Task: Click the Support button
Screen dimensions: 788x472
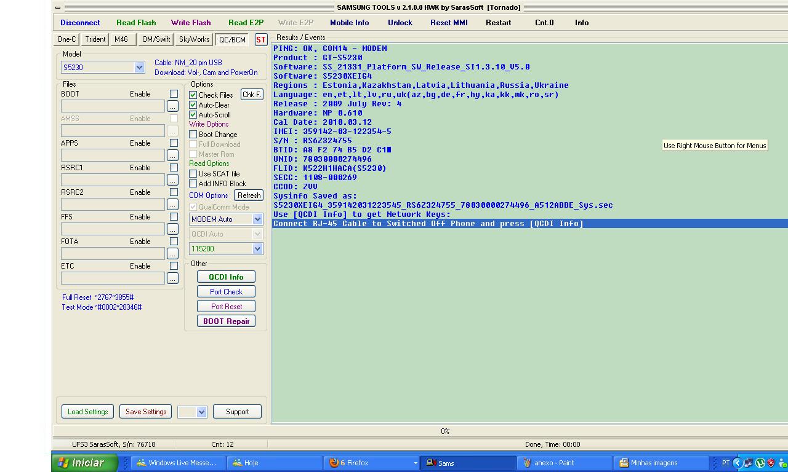Action: point(237,412)
